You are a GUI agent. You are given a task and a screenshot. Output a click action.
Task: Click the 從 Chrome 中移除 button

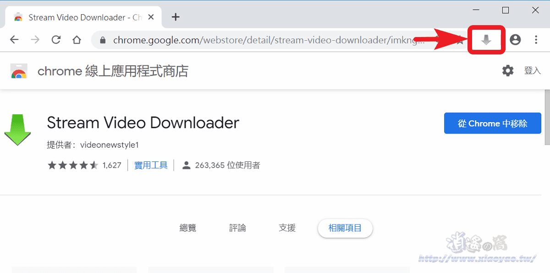(492, 123)
